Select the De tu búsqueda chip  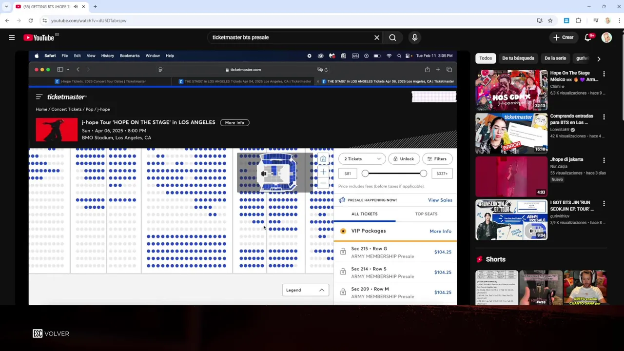tap(518, 58)
